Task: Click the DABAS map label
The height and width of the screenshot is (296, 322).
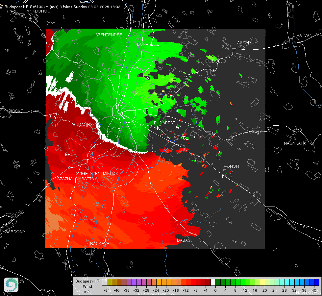Action: 184,240
